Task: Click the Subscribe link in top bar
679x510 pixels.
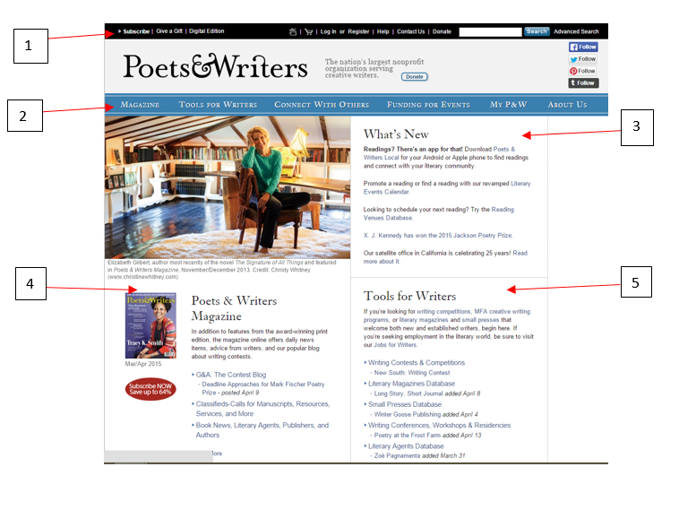Action: click(136, 31)
